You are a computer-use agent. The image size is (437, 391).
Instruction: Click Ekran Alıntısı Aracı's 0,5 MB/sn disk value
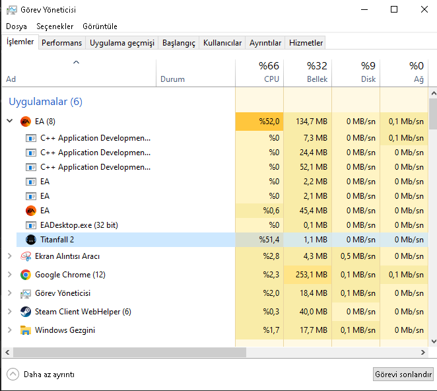[x=358, y=256]
